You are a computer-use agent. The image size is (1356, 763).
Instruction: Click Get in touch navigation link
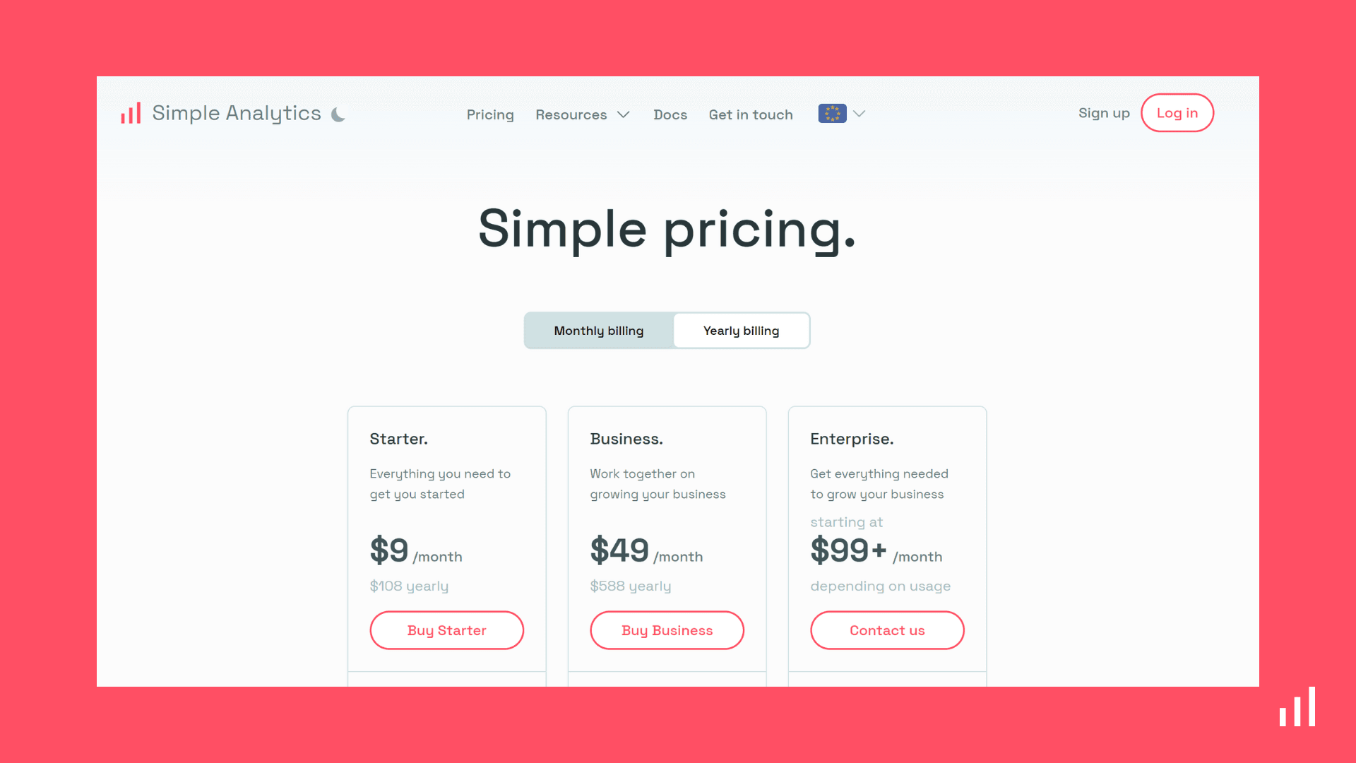[751, 114]
